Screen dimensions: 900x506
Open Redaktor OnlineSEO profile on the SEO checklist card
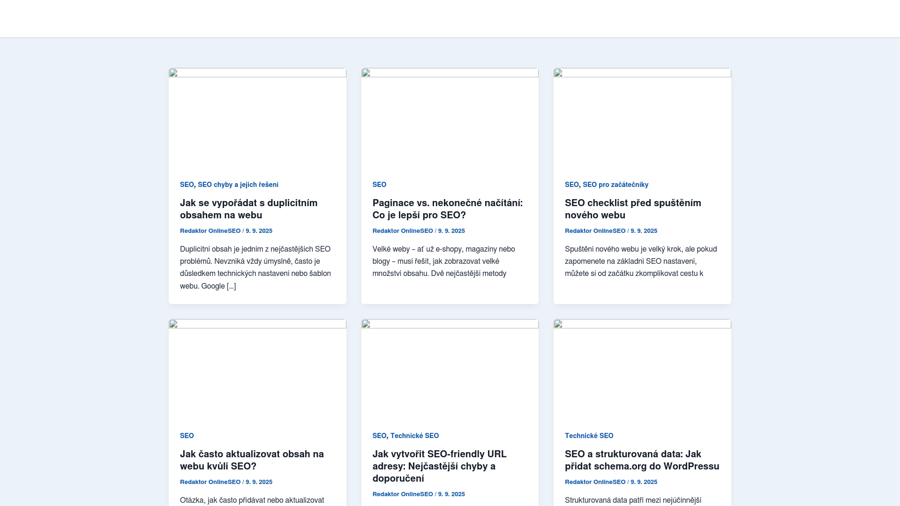tap(595, 231)
